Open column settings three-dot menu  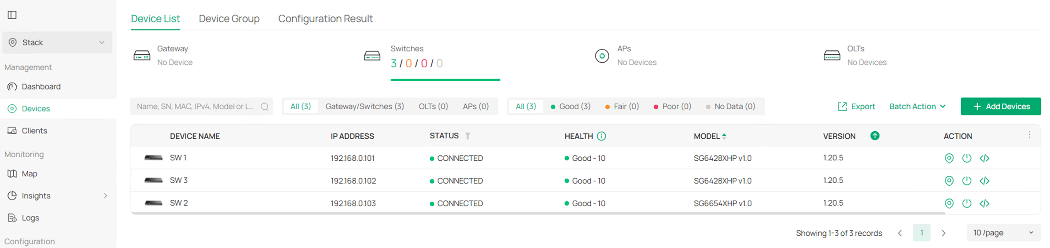[1029, 135]
